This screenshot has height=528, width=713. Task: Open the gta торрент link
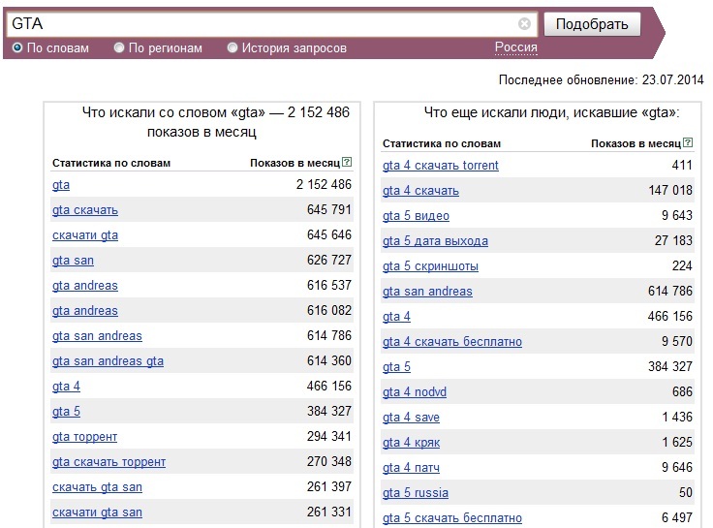pos(84,437)
